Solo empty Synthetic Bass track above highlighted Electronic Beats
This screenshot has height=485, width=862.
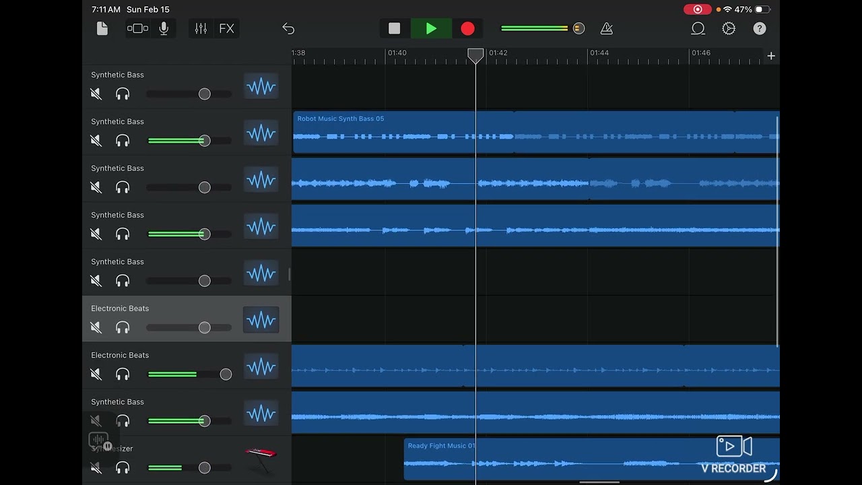pos(123,281)
